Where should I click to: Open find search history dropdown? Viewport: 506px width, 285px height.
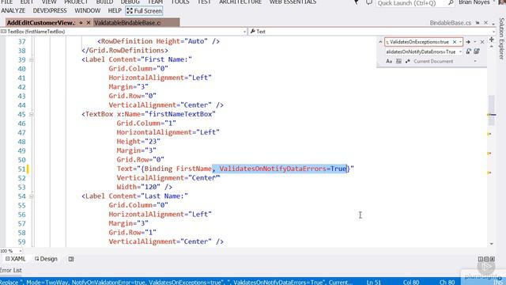coord(460,42)
